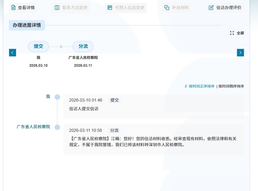Click the sort arrows icon
Image resolution: width=258 pixels, height=191 pixels.
(x=186, y=86)
